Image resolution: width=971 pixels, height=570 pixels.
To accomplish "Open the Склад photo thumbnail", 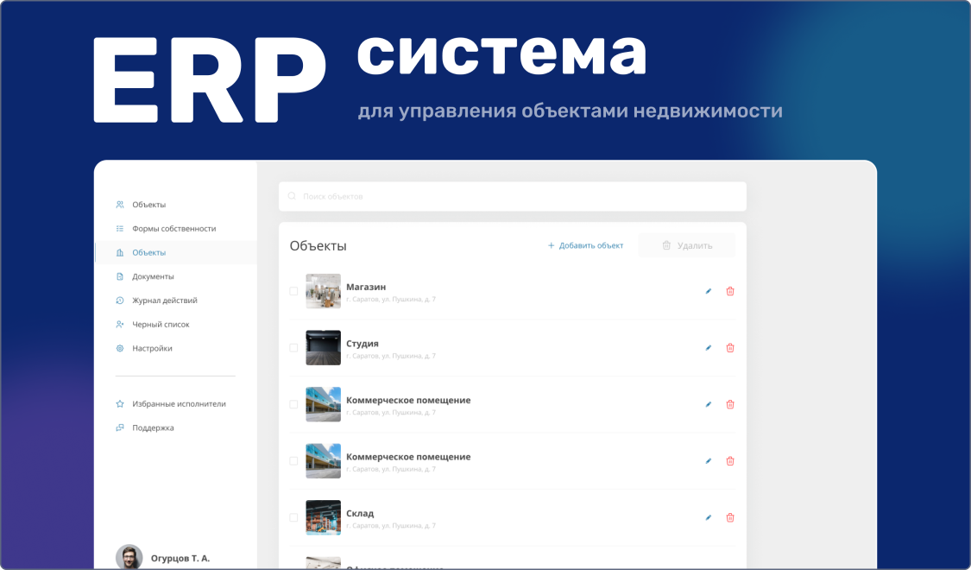I will [x=324, y=517].
